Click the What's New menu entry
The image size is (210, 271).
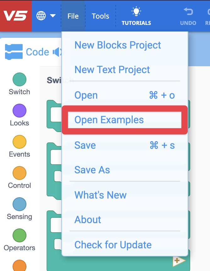pos(100,195)
